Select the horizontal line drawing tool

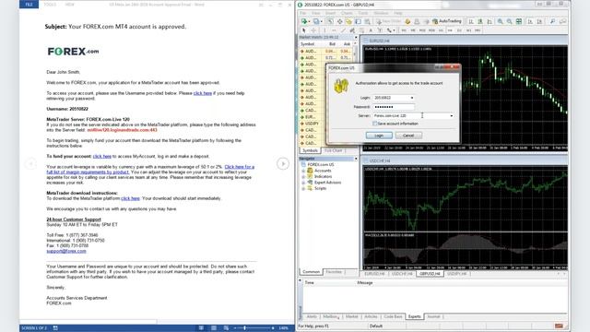pyautogui.click(x=334, y=30)
